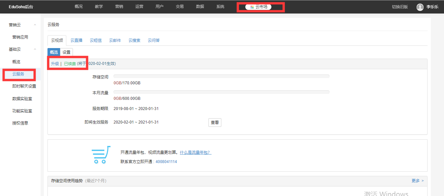Image resolution: width=444 pixels, height=196 pixels.
Task: Open the 云直播 tab
Action: pos(76,41)
